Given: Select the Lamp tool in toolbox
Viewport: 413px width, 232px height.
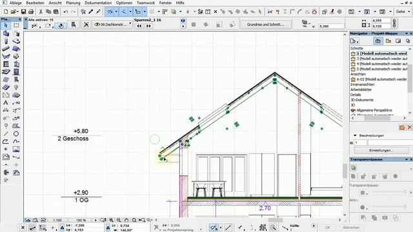Looking at the screenshot, I should pos(16,88).
